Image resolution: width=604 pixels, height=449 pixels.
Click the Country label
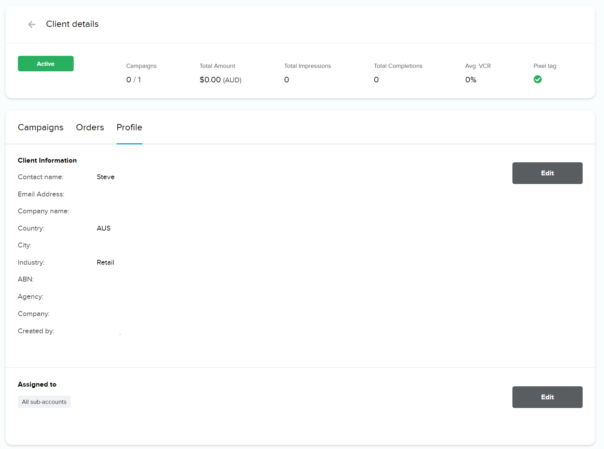31,228
